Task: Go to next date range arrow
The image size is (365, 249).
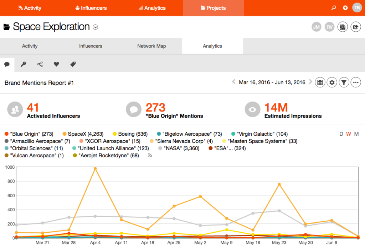Action: pos(310,82)
